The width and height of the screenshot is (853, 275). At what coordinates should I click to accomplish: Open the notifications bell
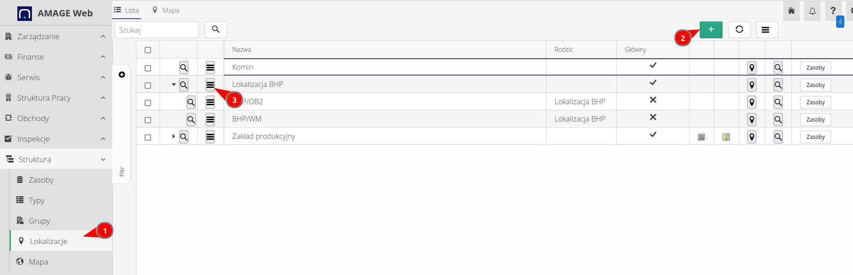(812, 11)
